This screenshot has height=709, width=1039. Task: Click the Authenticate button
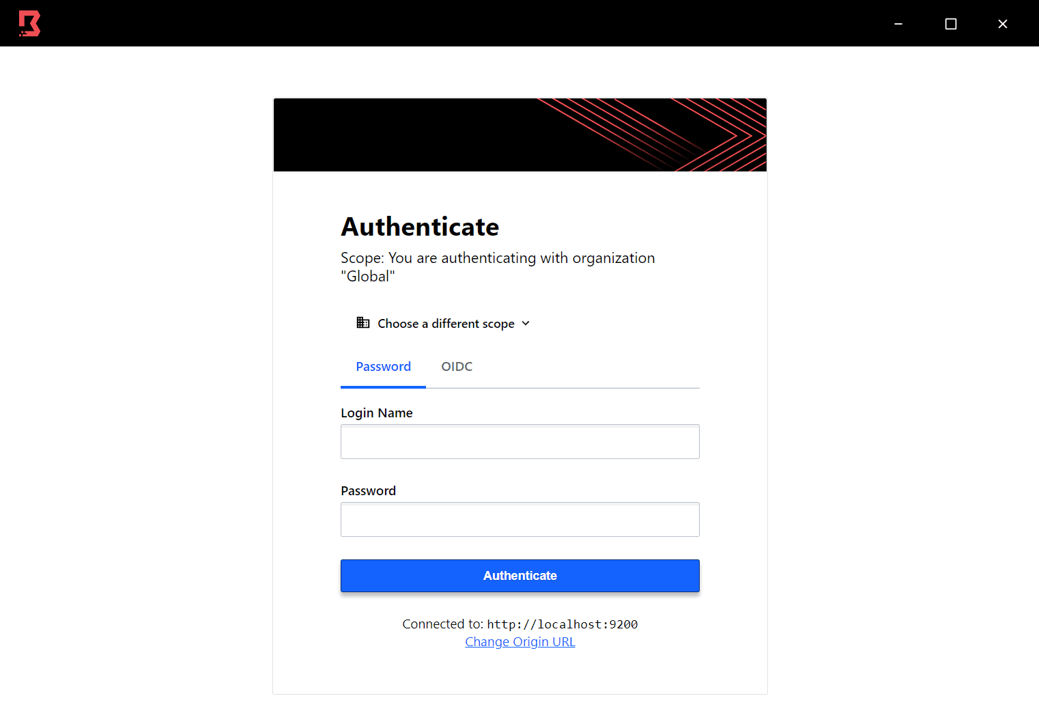coord(519,575)
